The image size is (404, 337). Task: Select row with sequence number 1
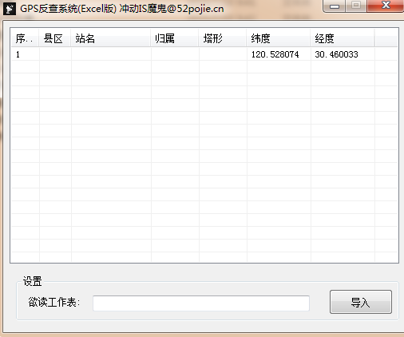tap(204, 54)
